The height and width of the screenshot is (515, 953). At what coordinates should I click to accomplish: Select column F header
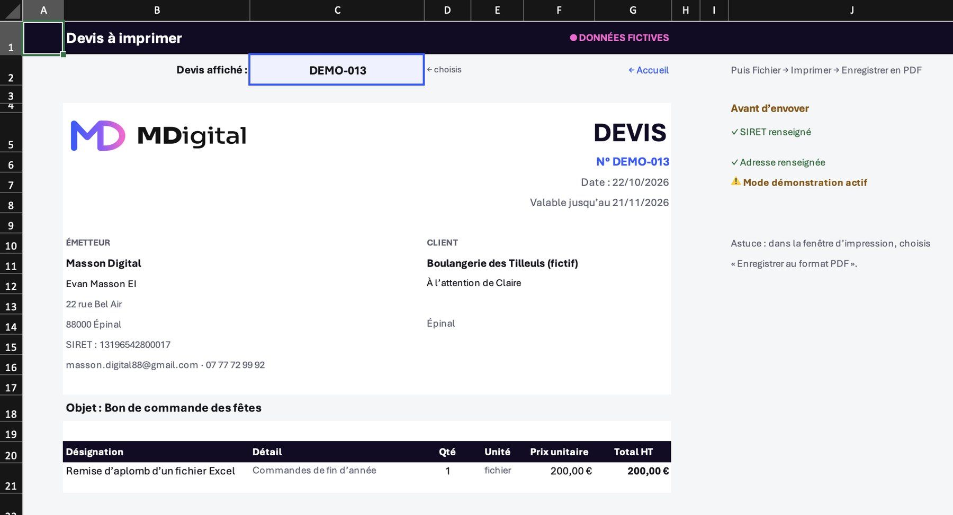pyautogui.click(x=559, y=11)
